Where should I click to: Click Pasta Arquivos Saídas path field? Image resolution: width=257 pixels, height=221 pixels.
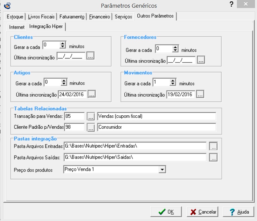pos(135,157)
